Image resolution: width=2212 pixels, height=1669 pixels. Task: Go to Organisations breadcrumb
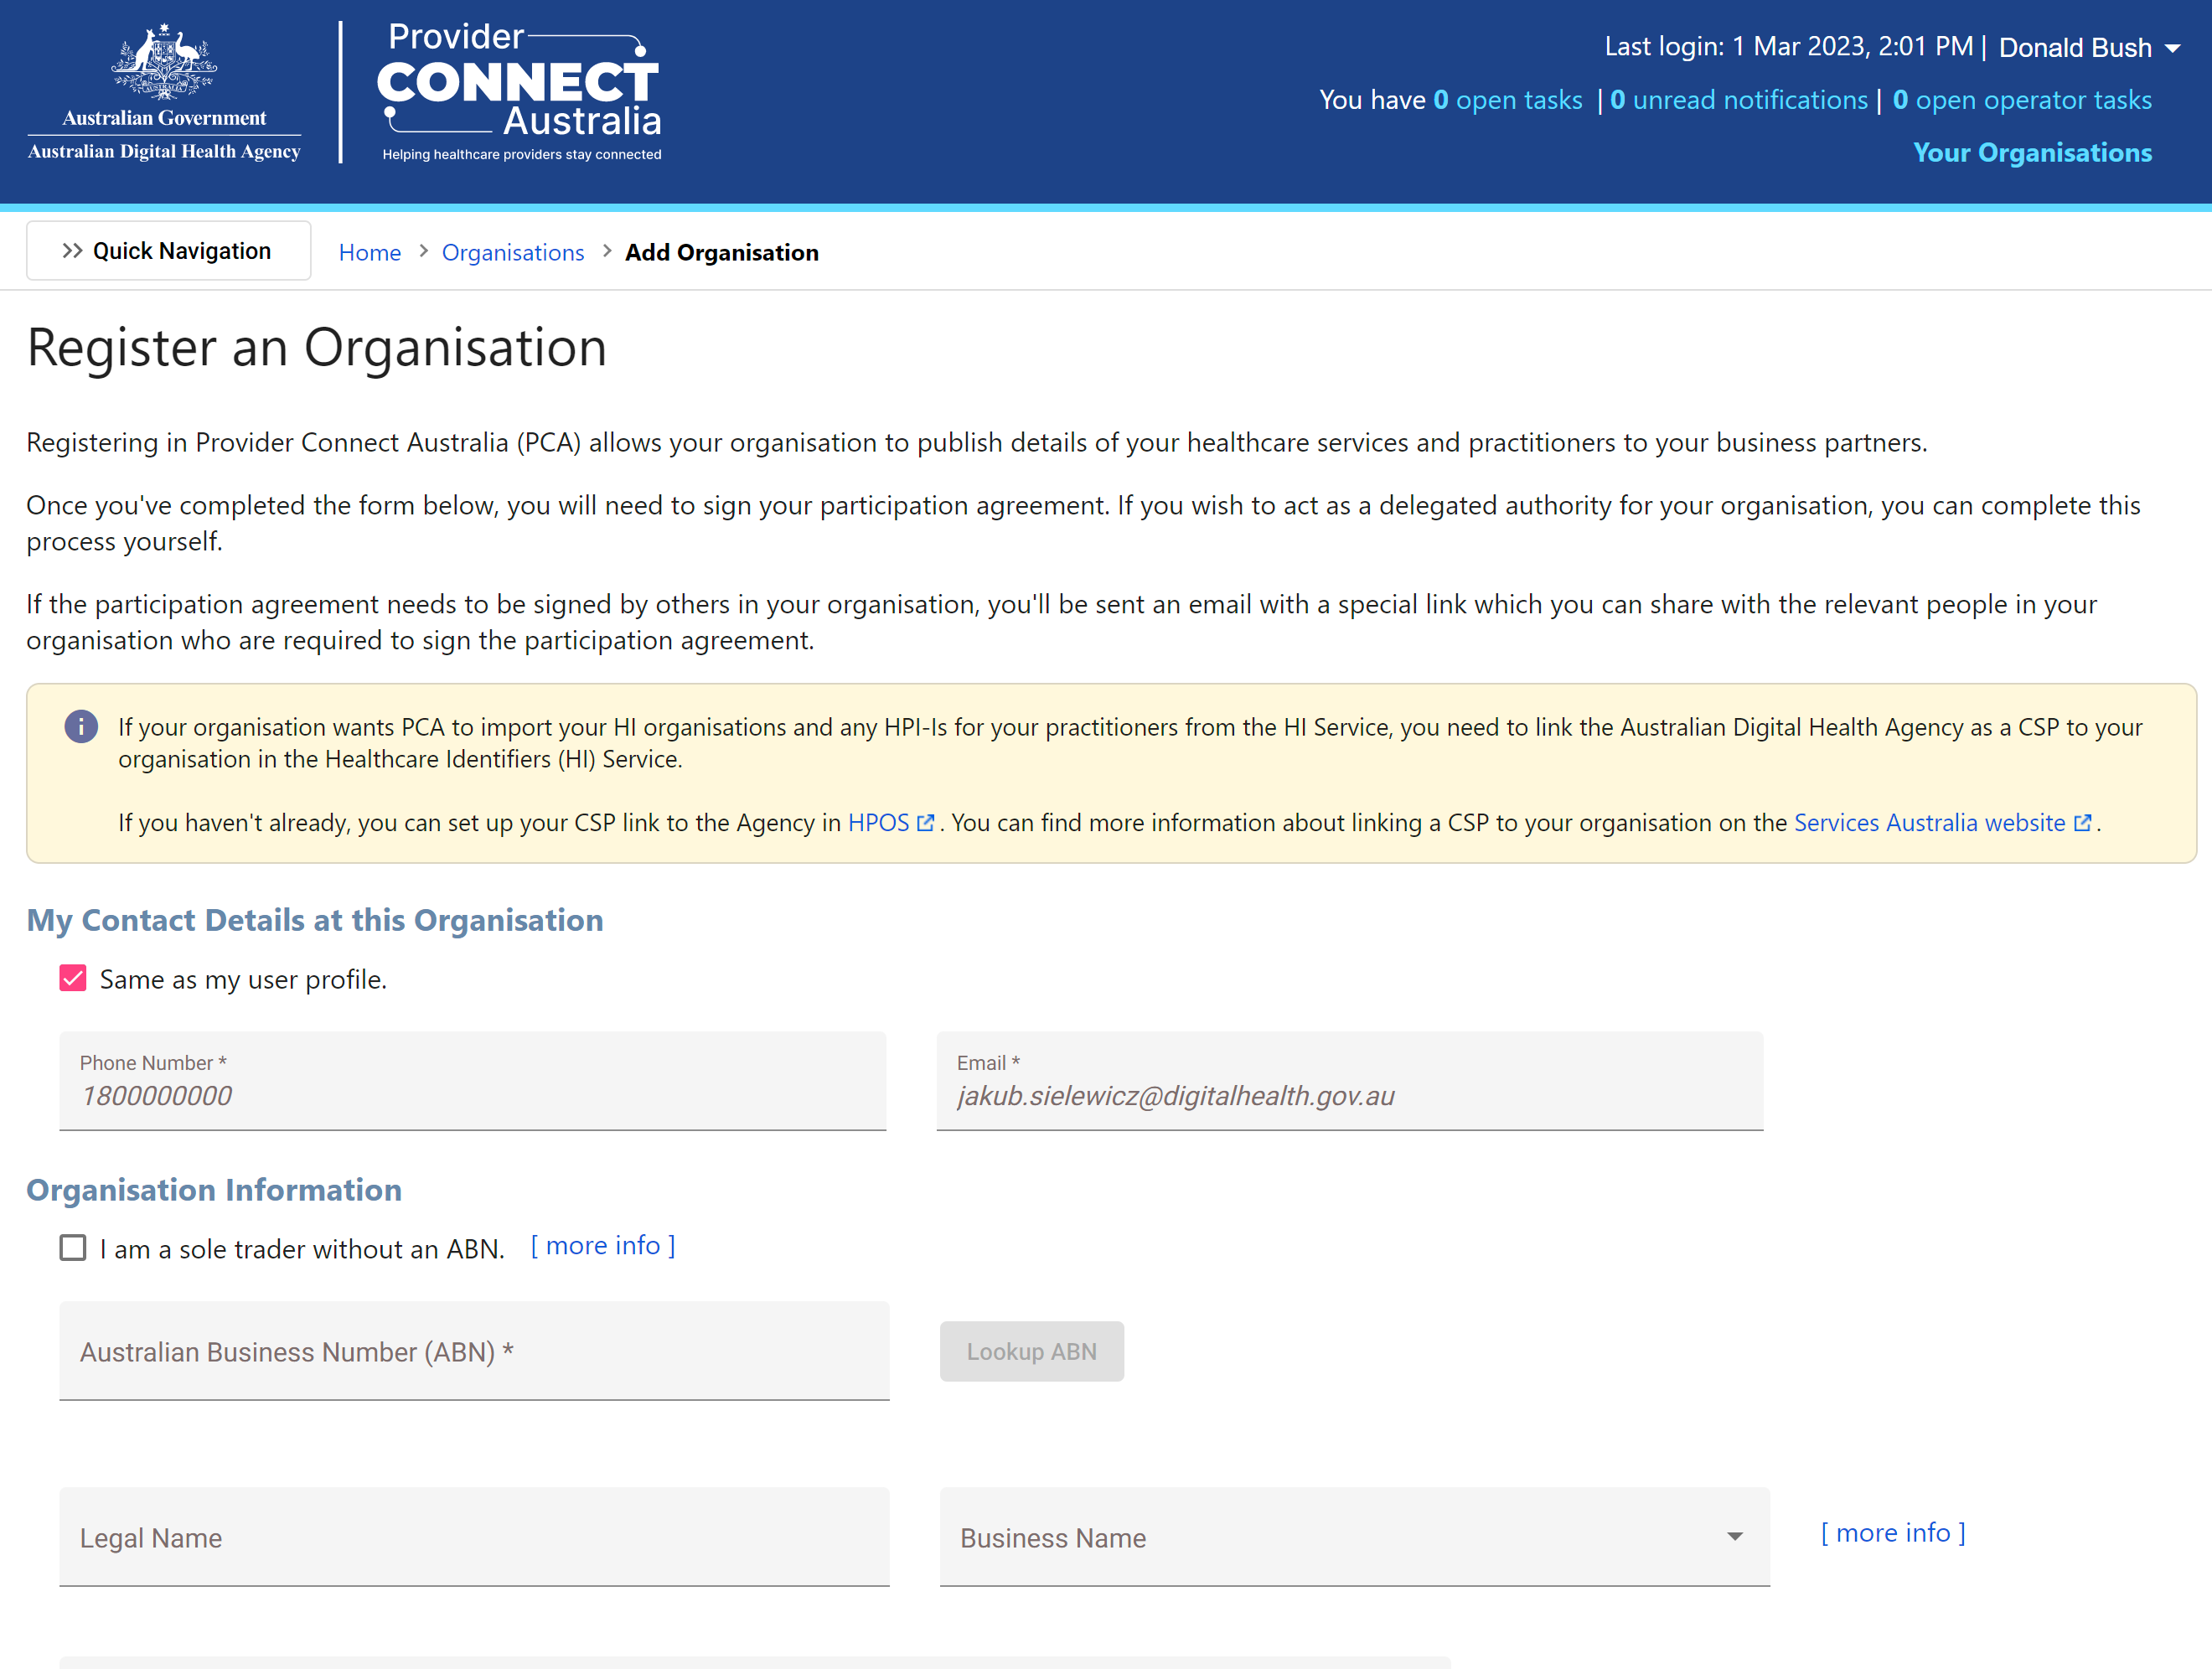point(513,252)
